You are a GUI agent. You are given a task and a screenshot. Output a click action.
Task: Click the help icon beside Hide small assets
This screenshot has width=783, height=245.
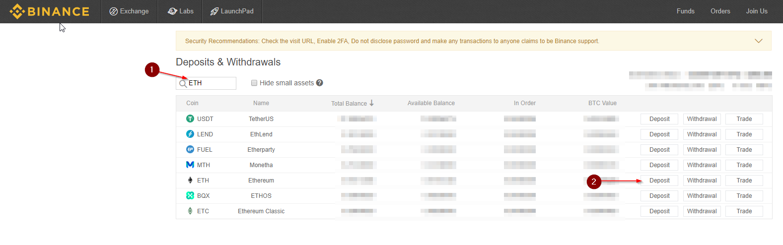pyautogui.click(x=320, y=83)
